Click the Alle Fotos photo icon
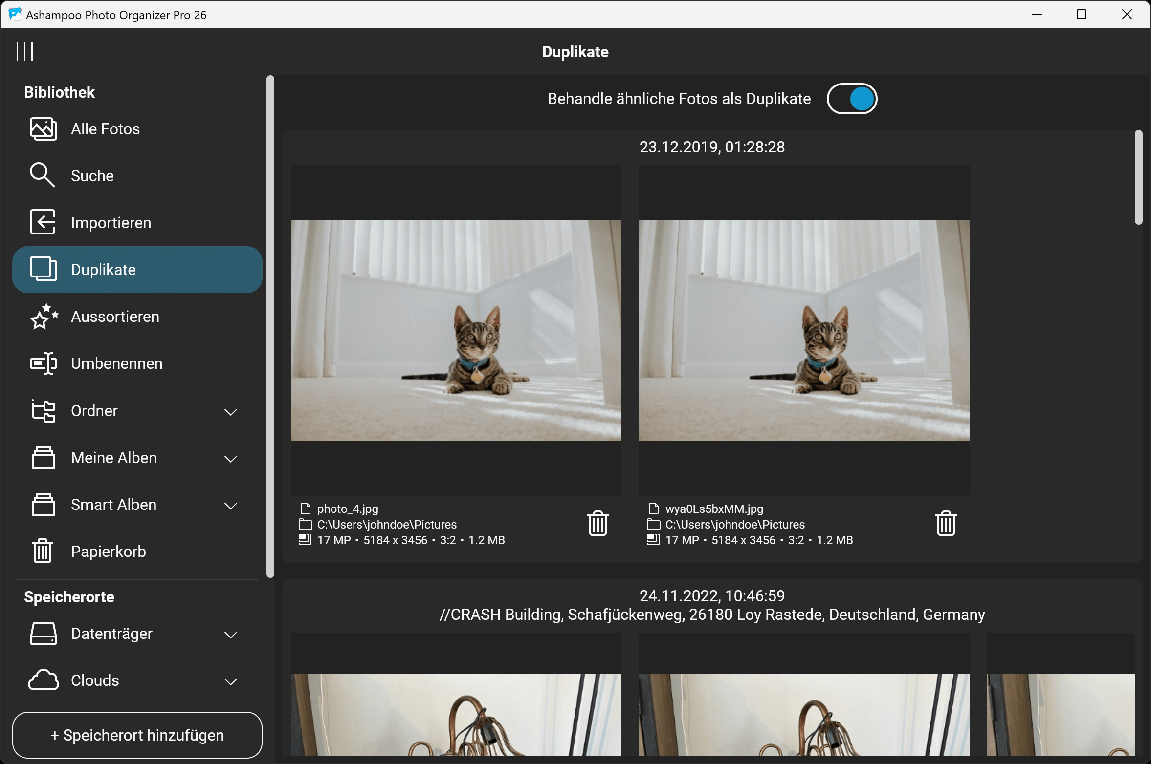The image size is (1151, 764). (43, 128)
